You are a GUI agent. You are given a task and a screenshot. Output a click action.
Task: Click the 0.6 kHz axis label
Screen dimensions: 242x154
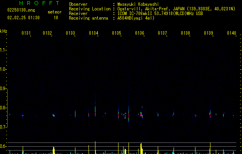pos(3,146)
